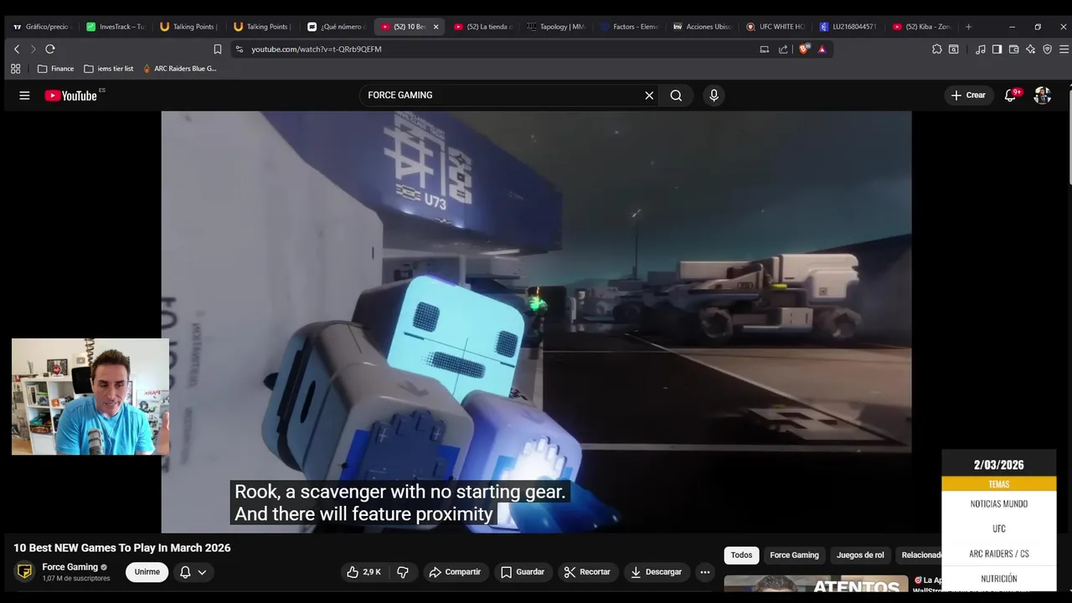Screen dimensions: 1072x603
Task: Open the media control music note icon
Action: click(981, 49)
